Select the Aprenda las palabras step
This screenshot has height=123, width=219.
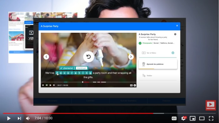coord(158,64)
